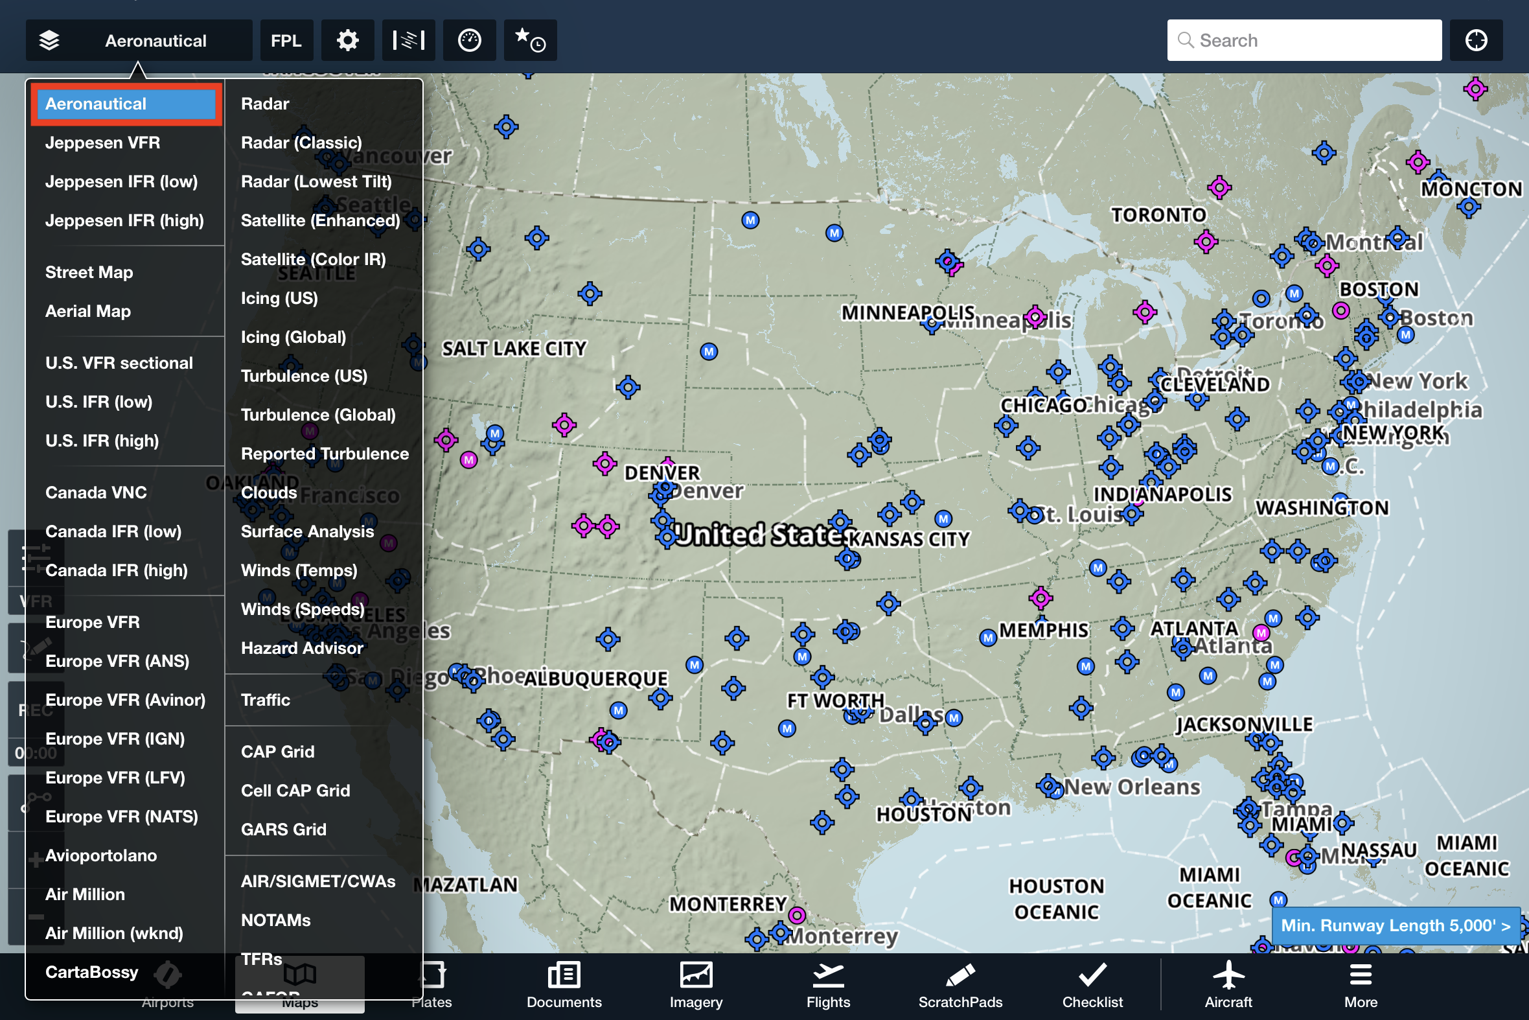Viewport: 1529px width, 1020px height.
Task: Open the FPL flight plan editor
Action: click(286, 40)
